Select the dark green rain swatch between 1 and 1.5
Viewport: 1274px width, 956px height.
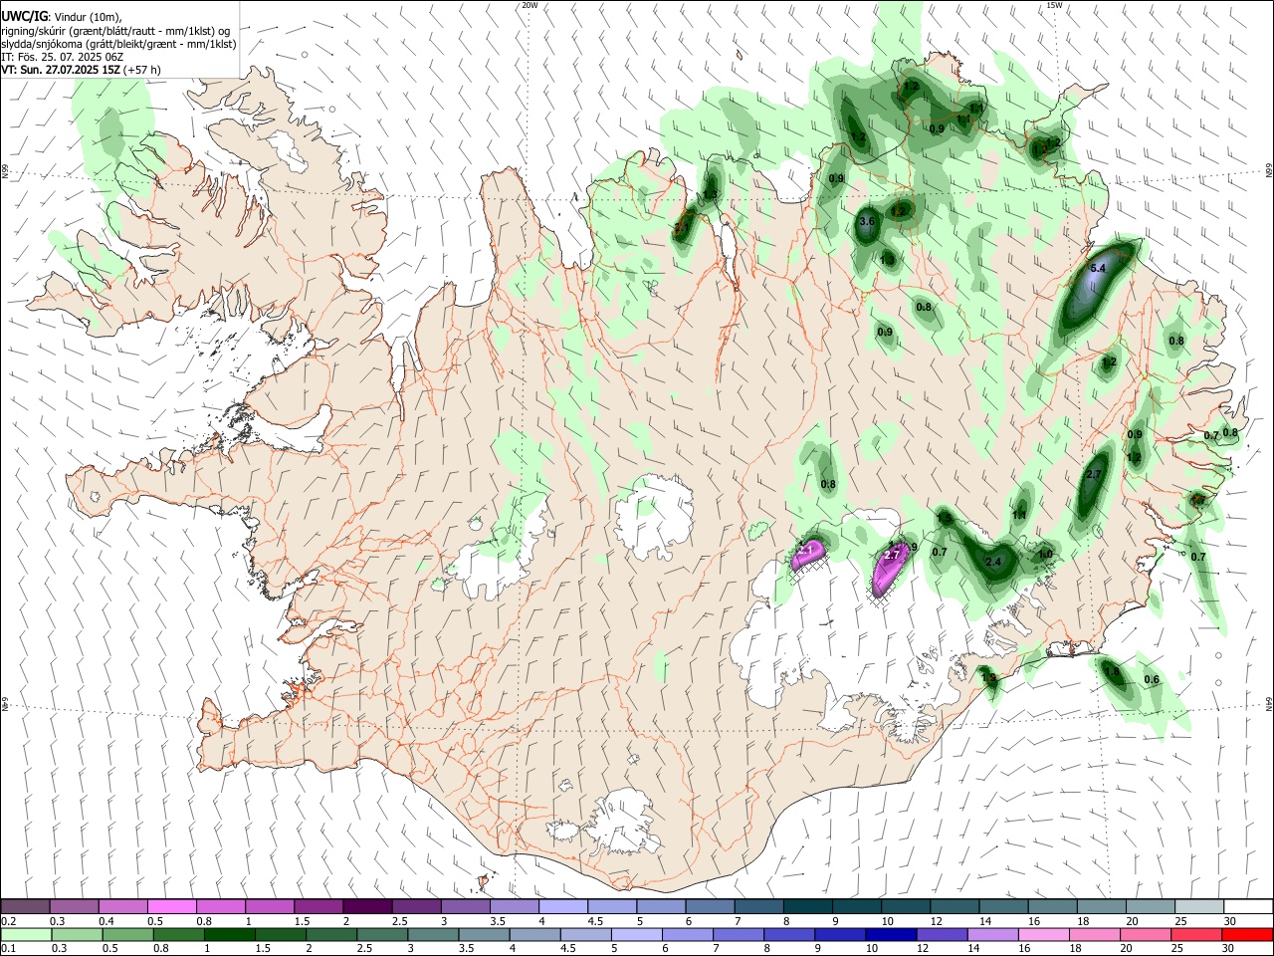pyautogui.click(x=229, y=935)
